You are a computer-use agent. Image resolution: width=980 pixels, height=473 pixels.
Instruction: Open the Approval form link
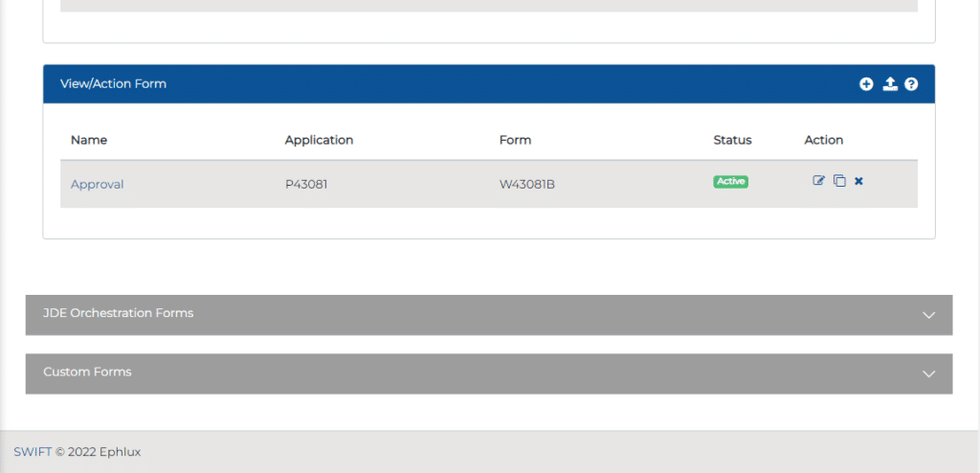(x=97, y=185)
